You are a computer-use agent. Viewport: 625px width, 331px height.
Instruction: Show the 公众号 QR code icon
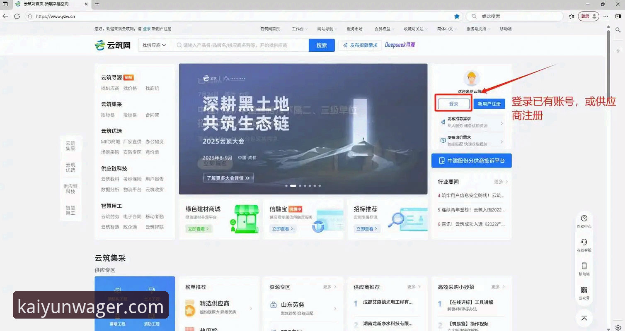tap(584, 290)
